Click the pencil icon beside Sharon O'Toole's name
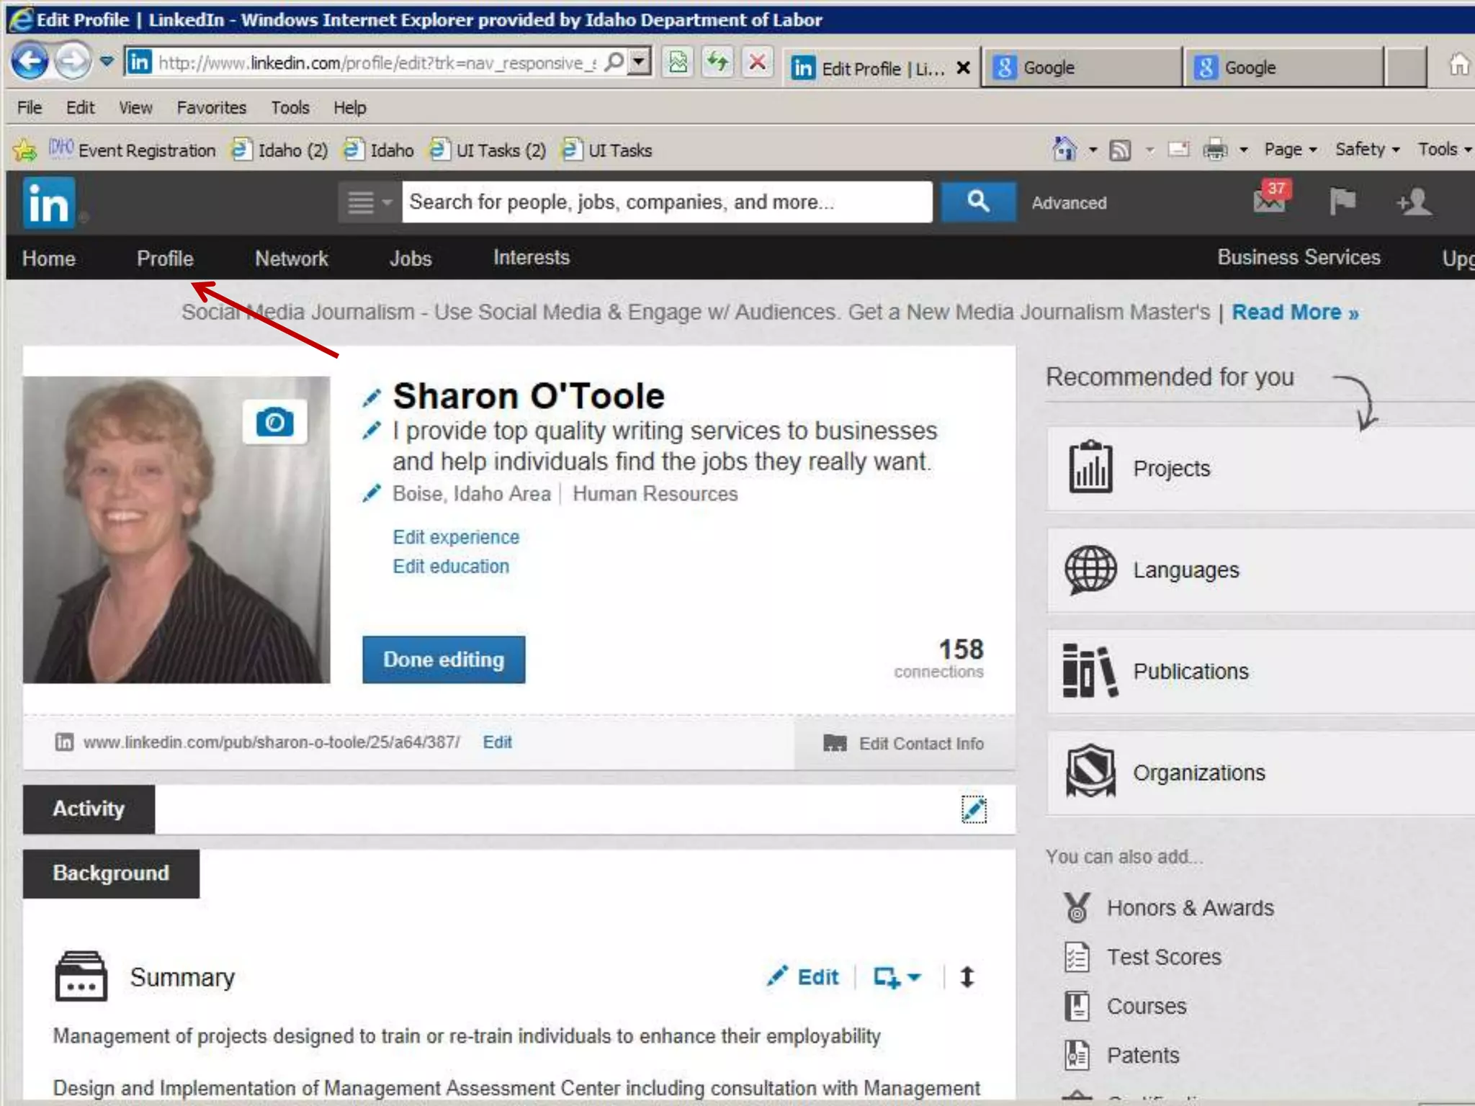 tap(372, 397)
